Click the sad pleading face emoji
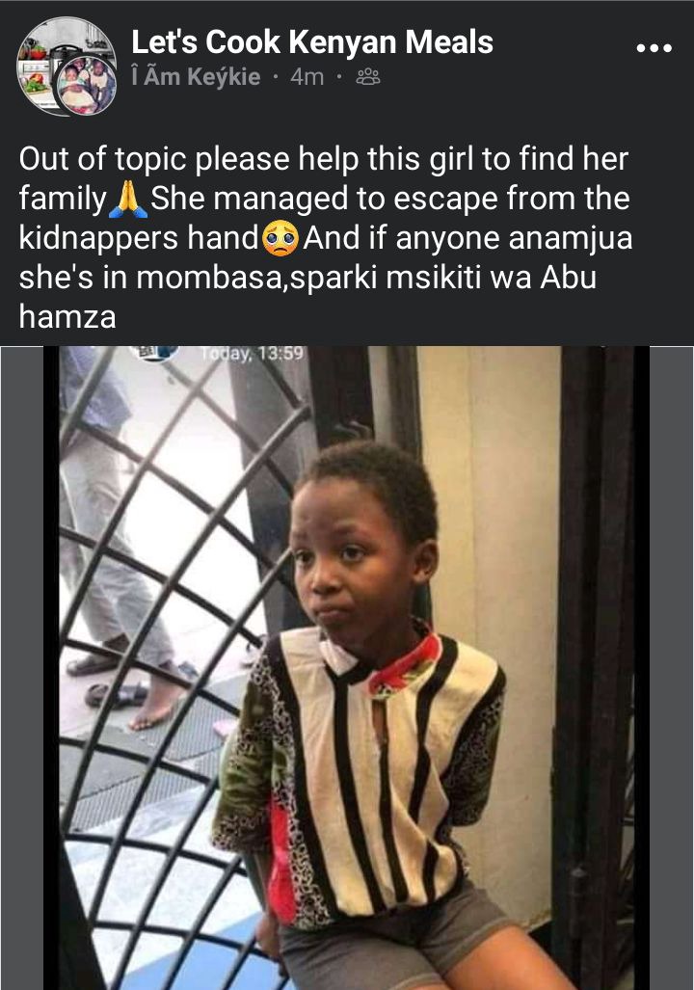 click(280, 238)
